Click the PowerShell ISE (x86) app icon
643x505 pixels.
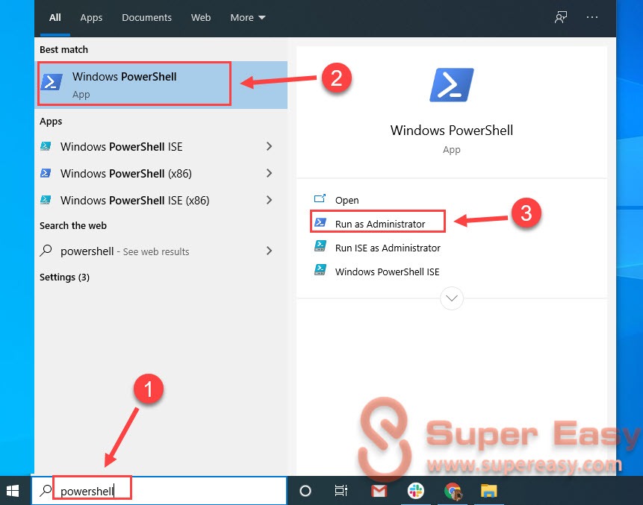pyautogui.click(x=46, y=200)
